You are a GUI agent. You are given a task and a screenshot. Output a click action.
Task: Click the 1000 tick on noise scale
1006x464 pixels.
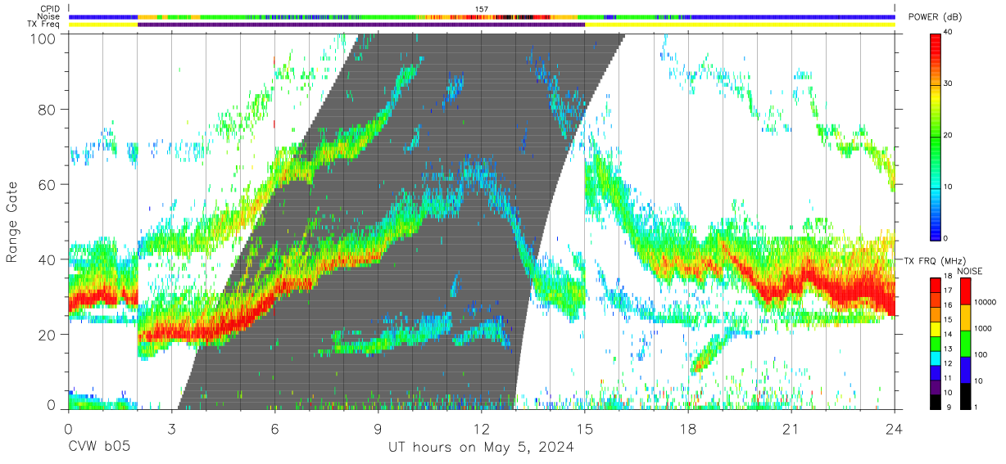click(x=981, y=328)
